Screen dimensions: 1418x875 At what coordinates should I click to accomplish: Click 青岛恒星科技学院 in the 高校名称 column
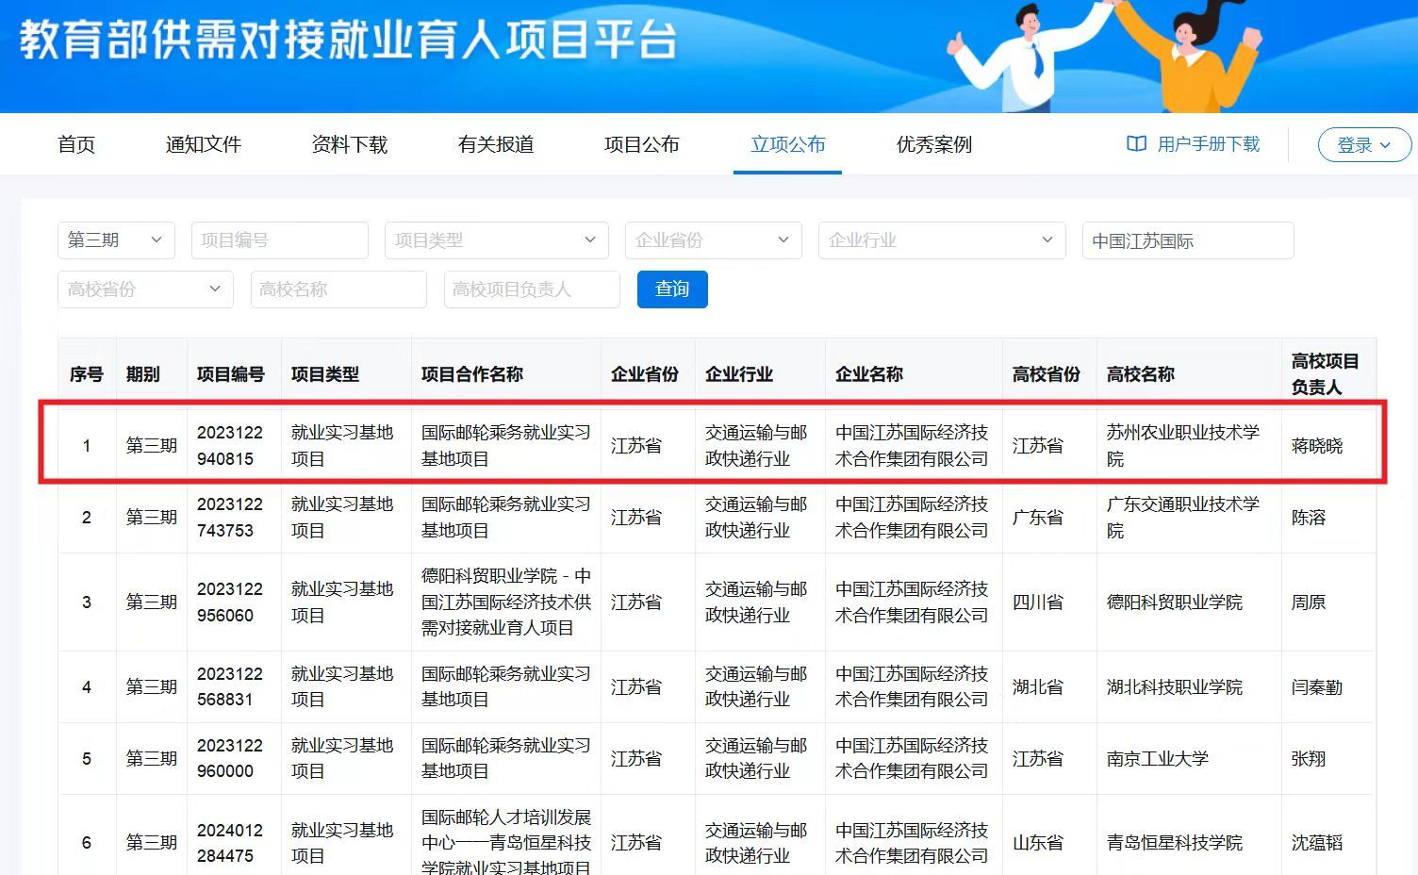pyautogui.click(x=1175, y=843)
